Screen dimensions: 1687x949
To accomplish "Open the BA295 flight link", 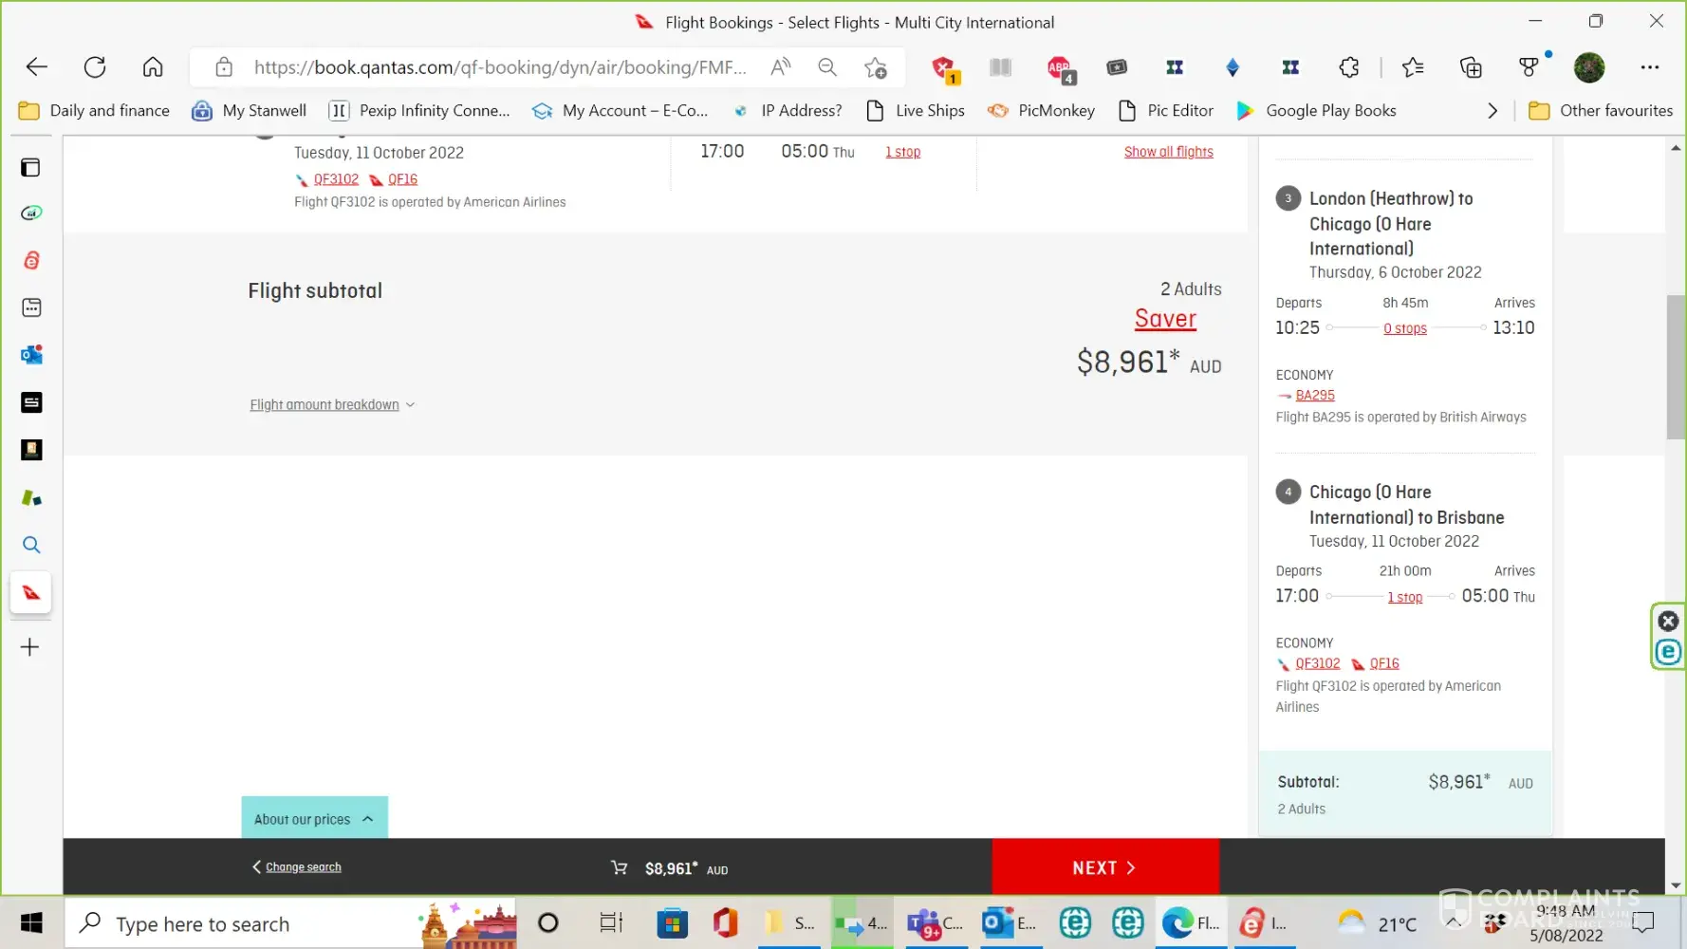I will tap(1315, 396).
